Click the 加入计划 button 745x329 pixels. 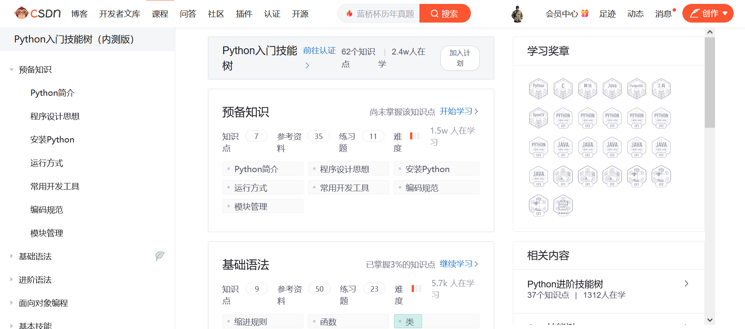point(460,58)
